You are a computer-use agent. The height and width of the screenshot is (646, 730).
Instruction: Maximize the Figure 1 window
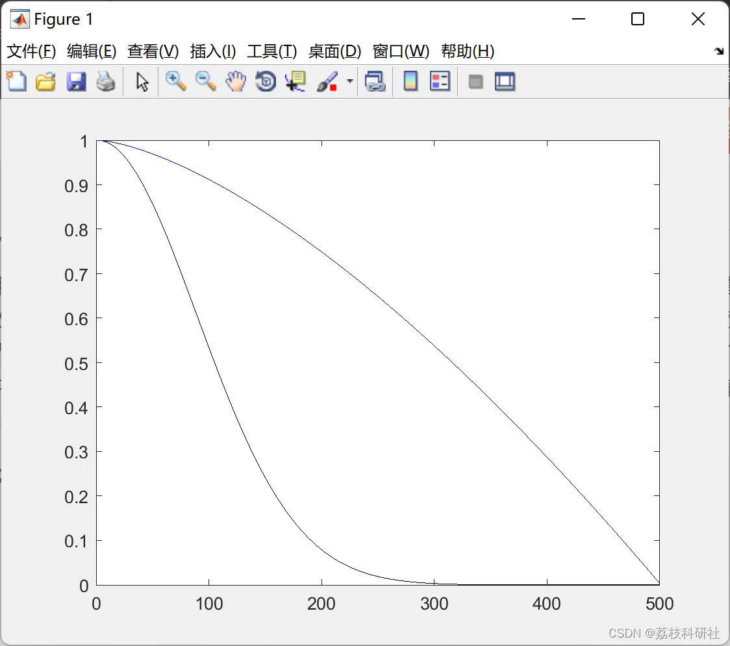coord(638,19)
